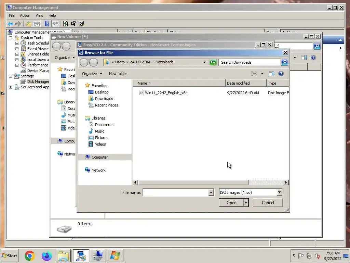Open the File name history dropdown
350x263 pixels.
point(211,192)
